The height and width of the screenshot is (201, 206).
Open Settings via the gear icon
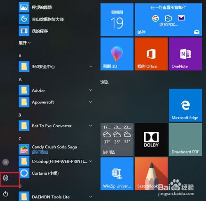(5, 178)
